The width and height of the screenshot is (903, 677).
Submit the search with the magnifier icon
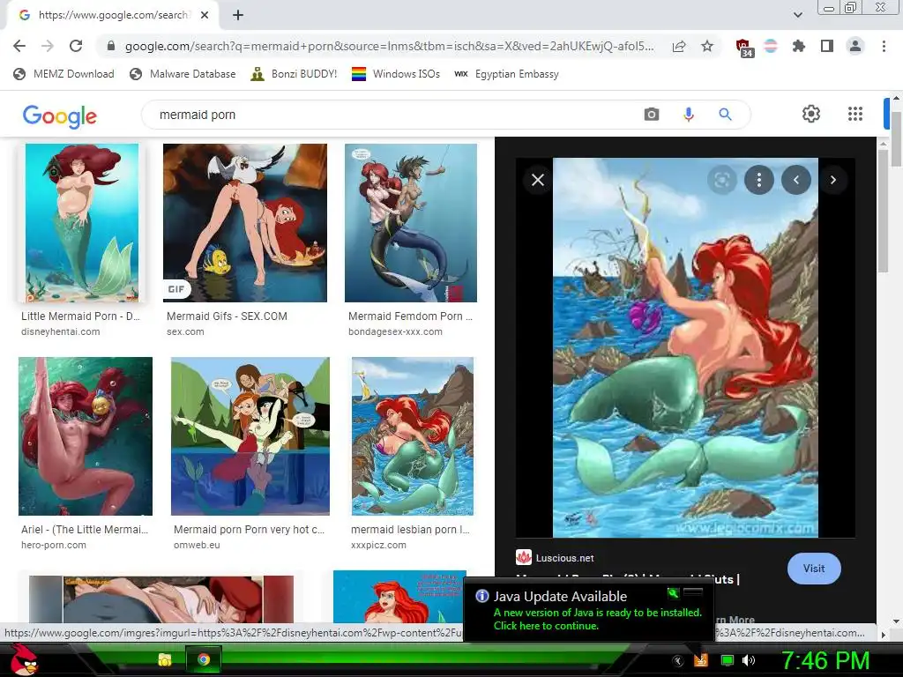tap(725, 115)
